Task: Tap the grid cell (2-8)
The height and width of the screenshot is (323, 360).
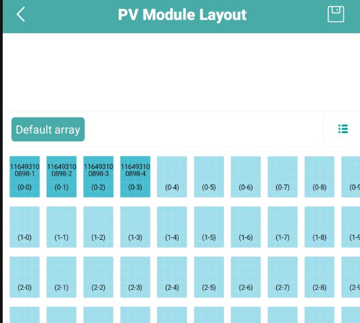Action: point(319,277)
